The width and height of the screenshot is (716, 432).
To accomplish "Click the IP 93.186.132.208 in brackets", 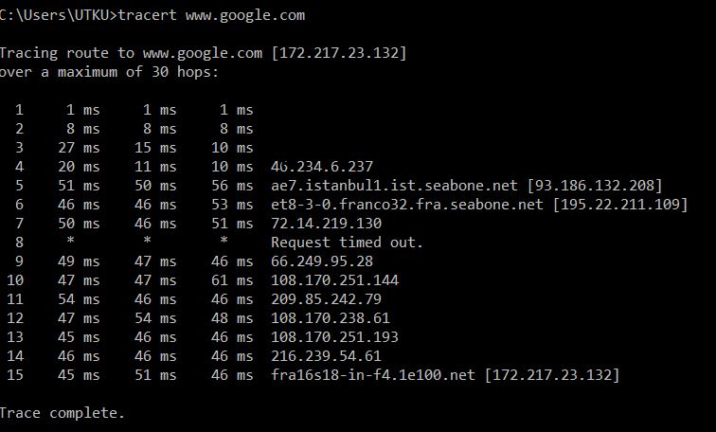I will 595,186.
